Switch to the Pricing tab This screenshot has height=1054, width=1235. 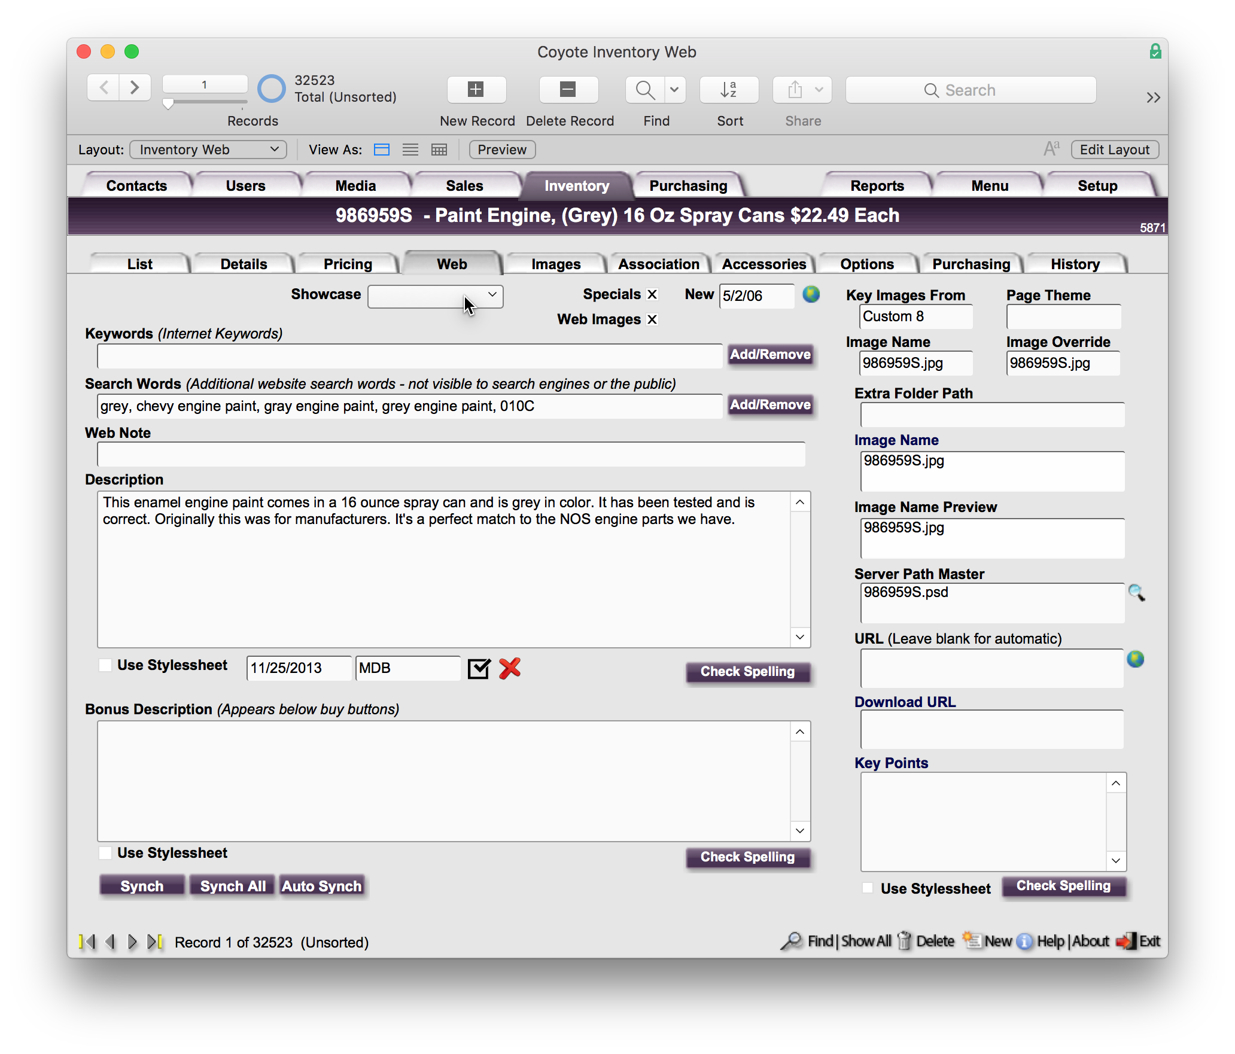click(348, 264)
